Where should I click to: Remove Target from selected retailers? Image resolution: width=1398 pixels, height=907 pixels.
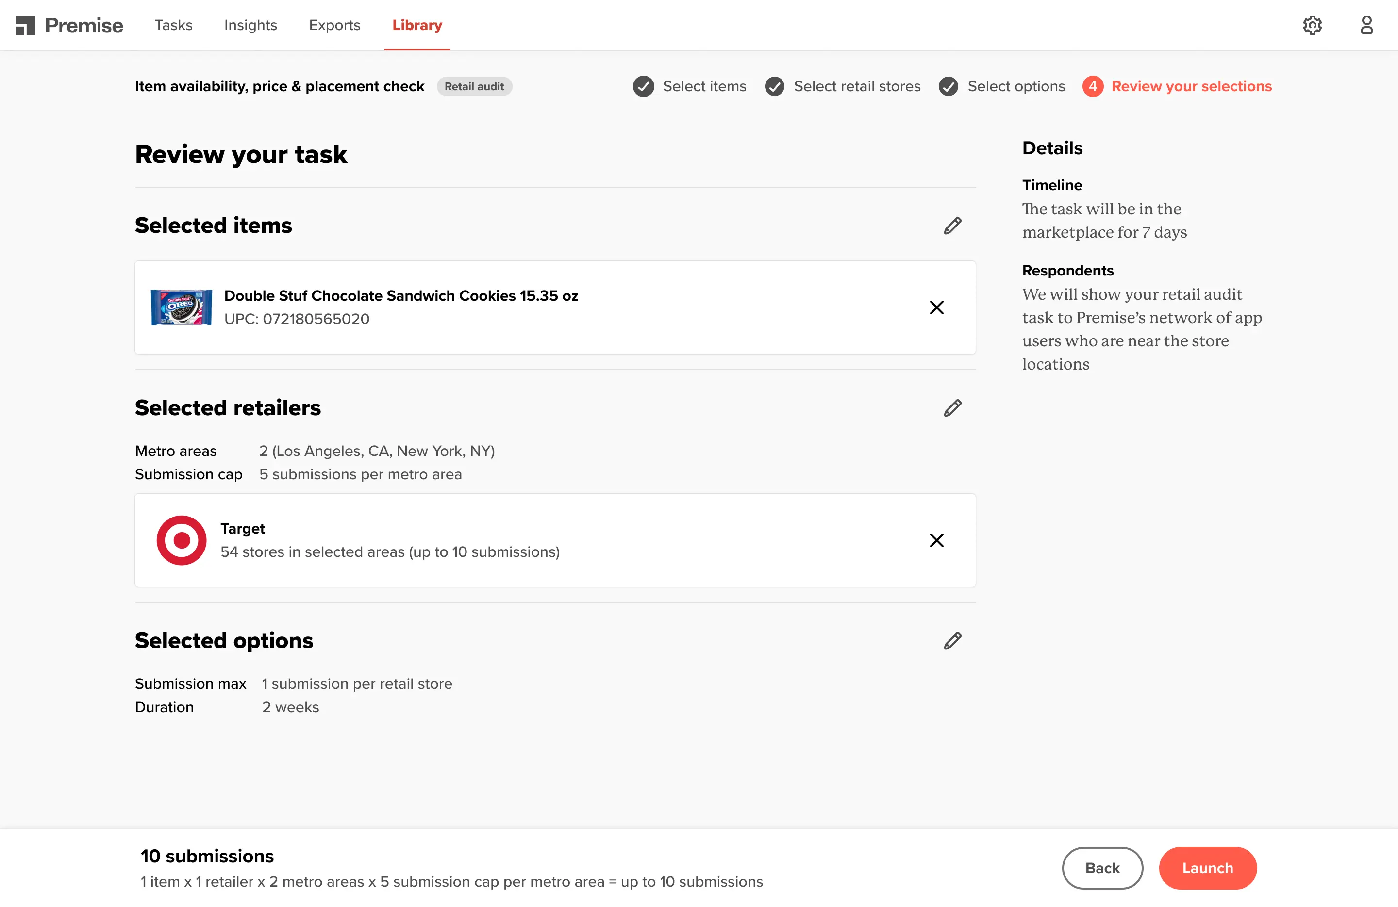[936, 540]
